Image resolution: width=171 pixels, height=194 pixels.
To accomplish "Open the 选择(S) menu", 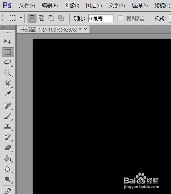I will 139,6.
